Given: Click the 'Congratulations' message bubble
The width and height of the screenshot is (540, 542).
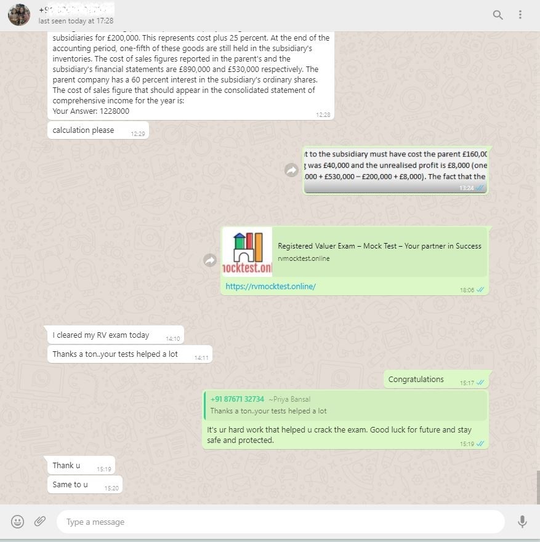Looking at the screenshot, I should pyautogui.click(x=436, y=379).
